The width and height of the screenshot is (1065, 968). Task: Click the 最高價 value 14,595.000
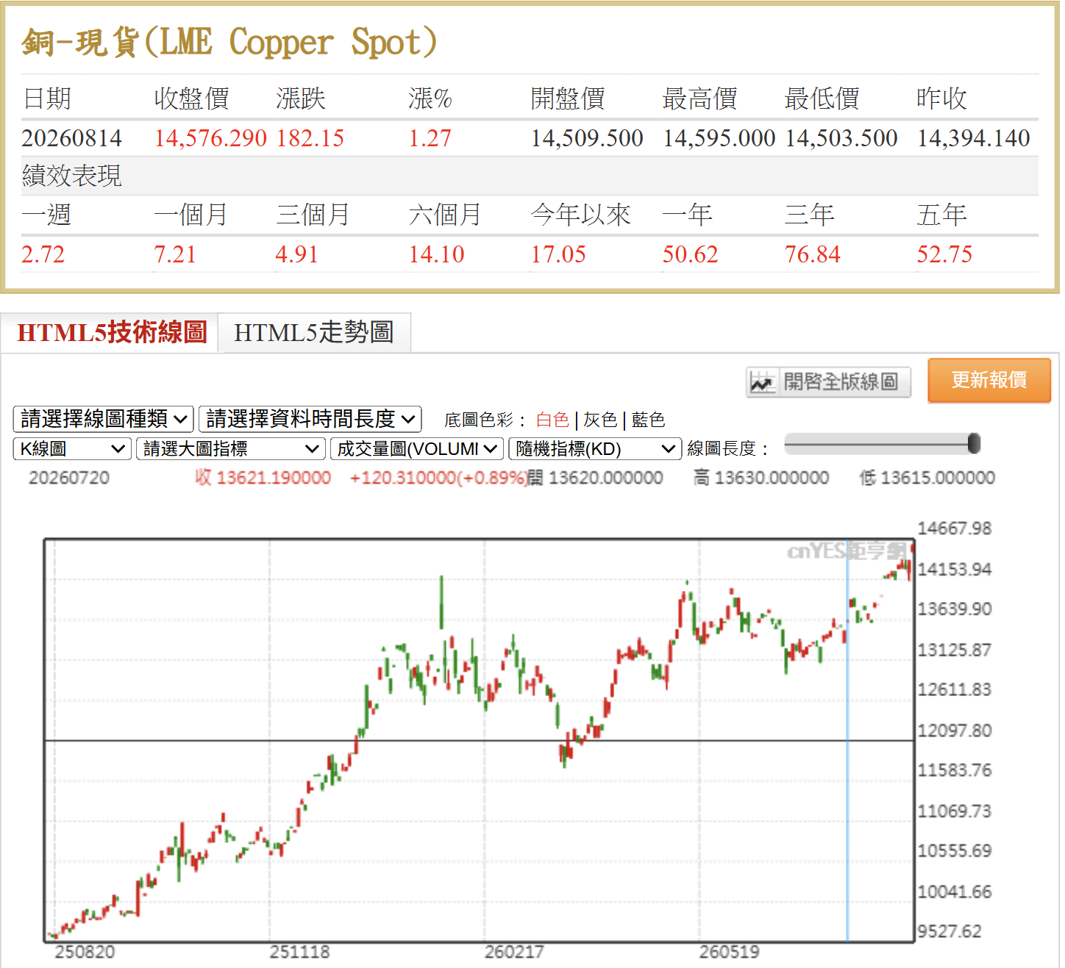click(719, 138)
